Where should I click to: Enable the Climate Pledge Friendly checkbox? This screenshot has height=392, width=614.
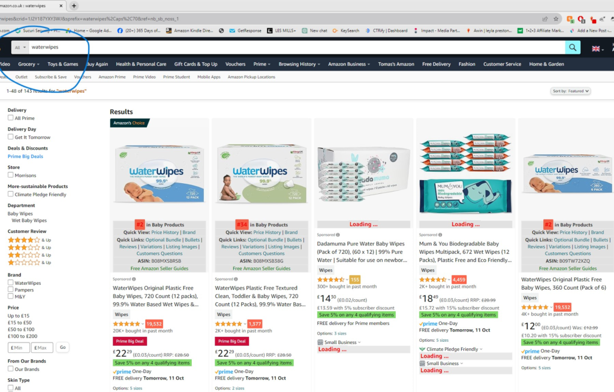(x=11, y=195)
